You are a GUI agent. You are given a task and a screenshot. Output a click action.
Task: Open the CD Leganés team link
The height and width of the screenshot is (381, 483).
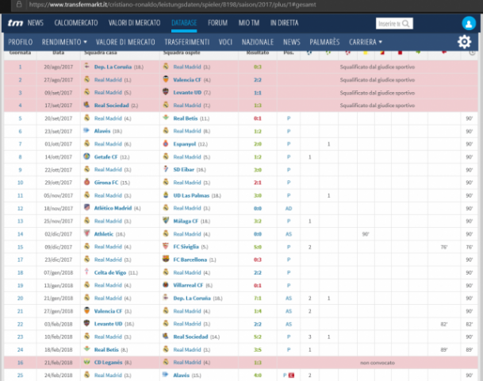click(108, 362)
